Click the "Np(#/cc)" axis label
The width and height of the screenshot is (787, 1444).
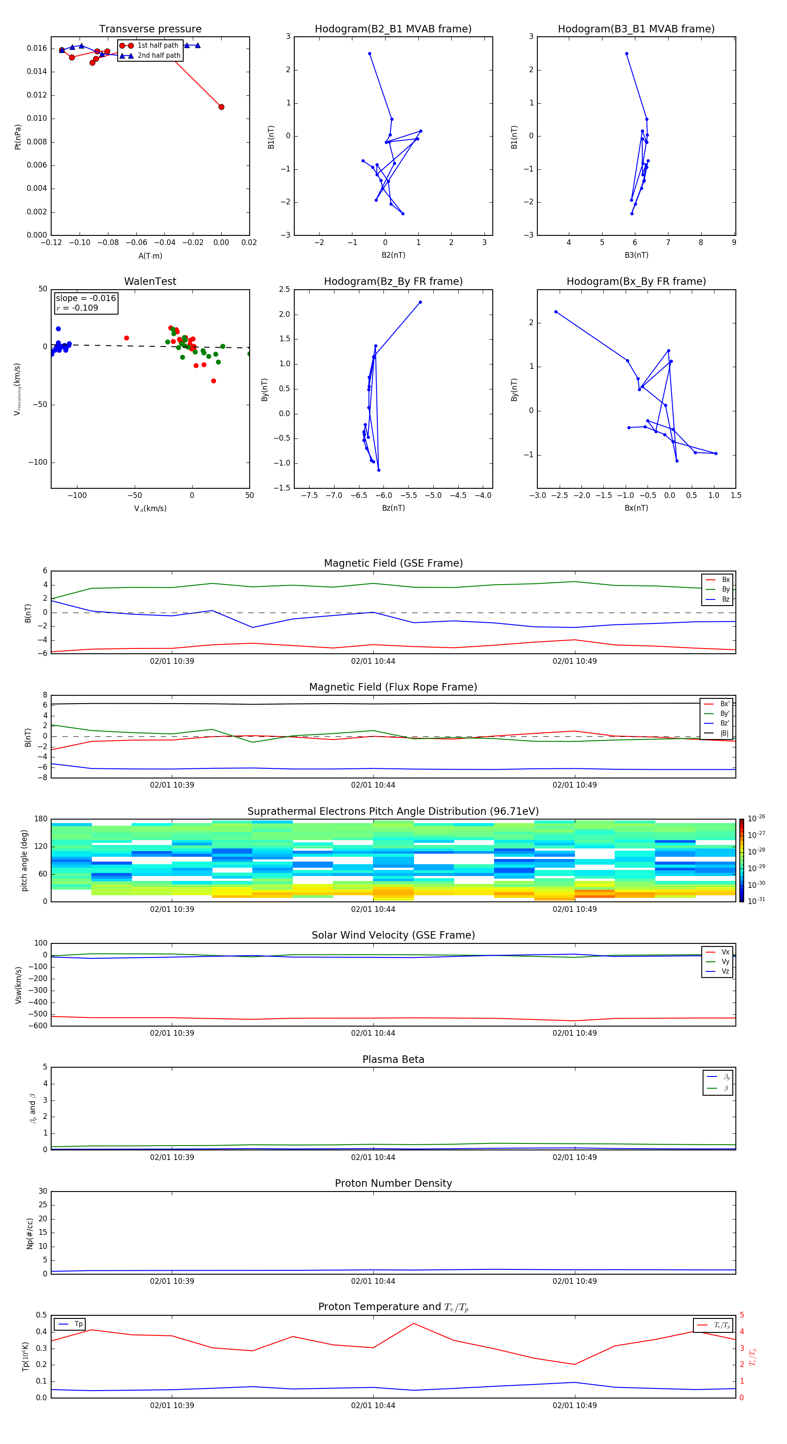30,1233
